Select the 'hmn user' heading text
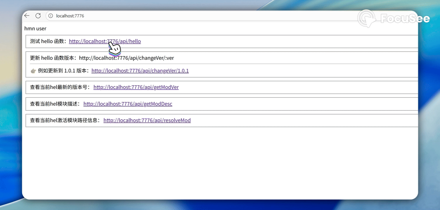Screen dimensions: 440x210 pyautogui.click(x=35, y=29)
